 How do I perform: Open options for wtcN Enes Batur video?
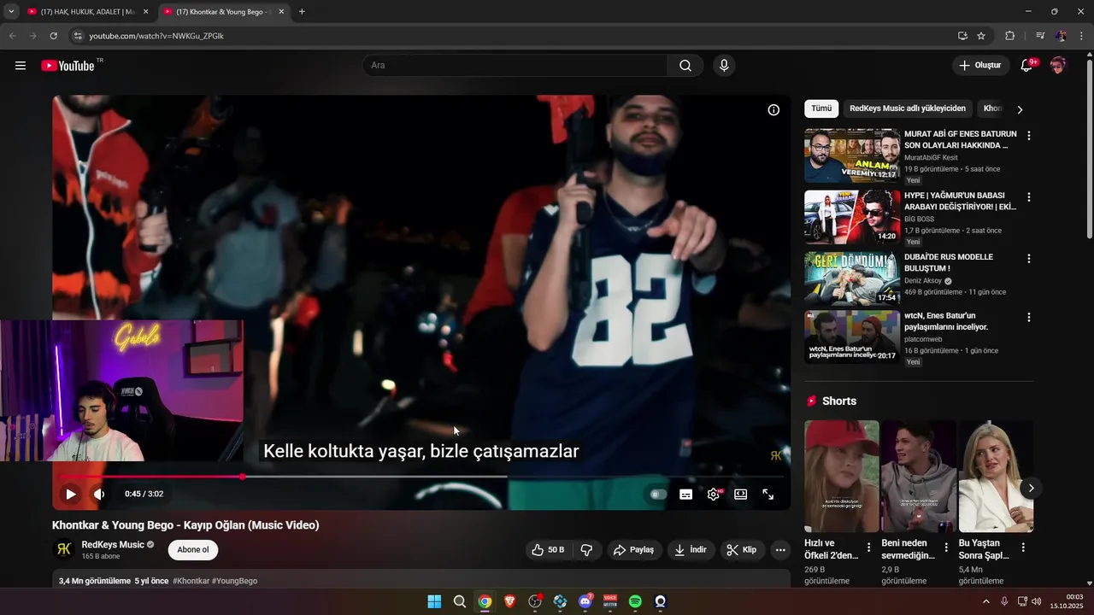click(x=1029, y=317)
